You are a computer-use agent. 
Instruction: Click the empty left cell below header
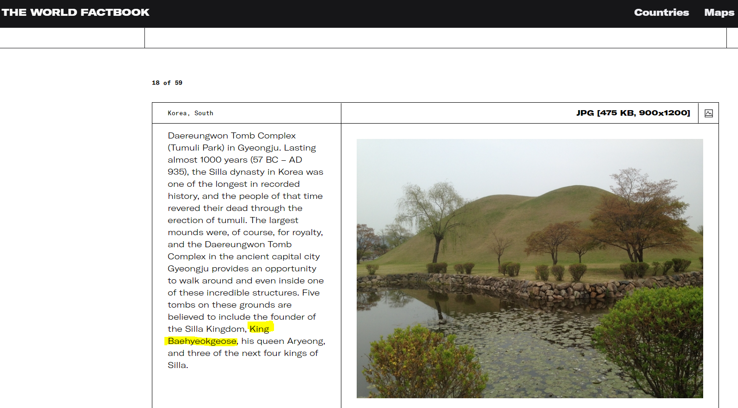coord(72,38)
